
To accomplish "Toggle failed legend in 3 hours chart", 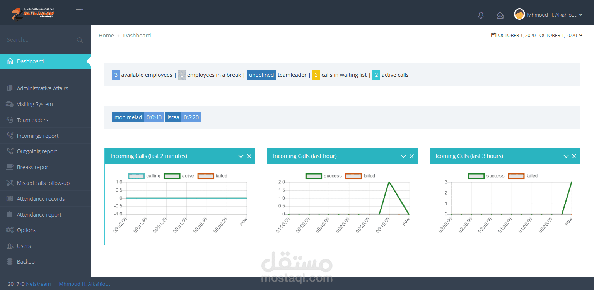I will click(523, 176).
